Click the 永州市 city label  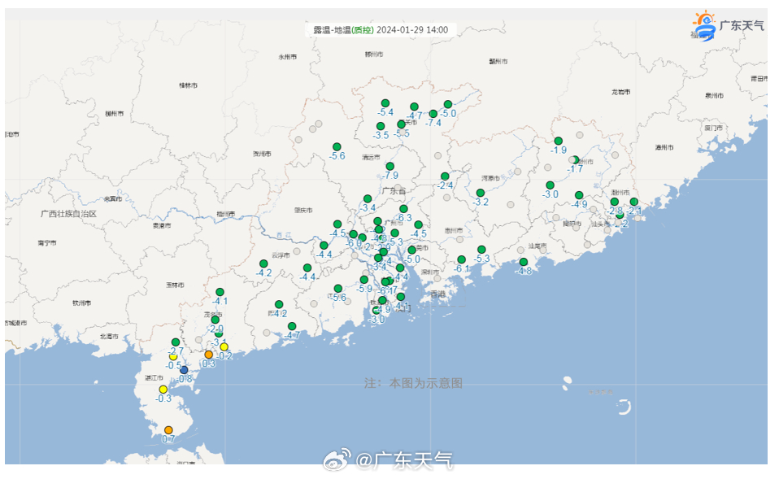tap(288, 57)
